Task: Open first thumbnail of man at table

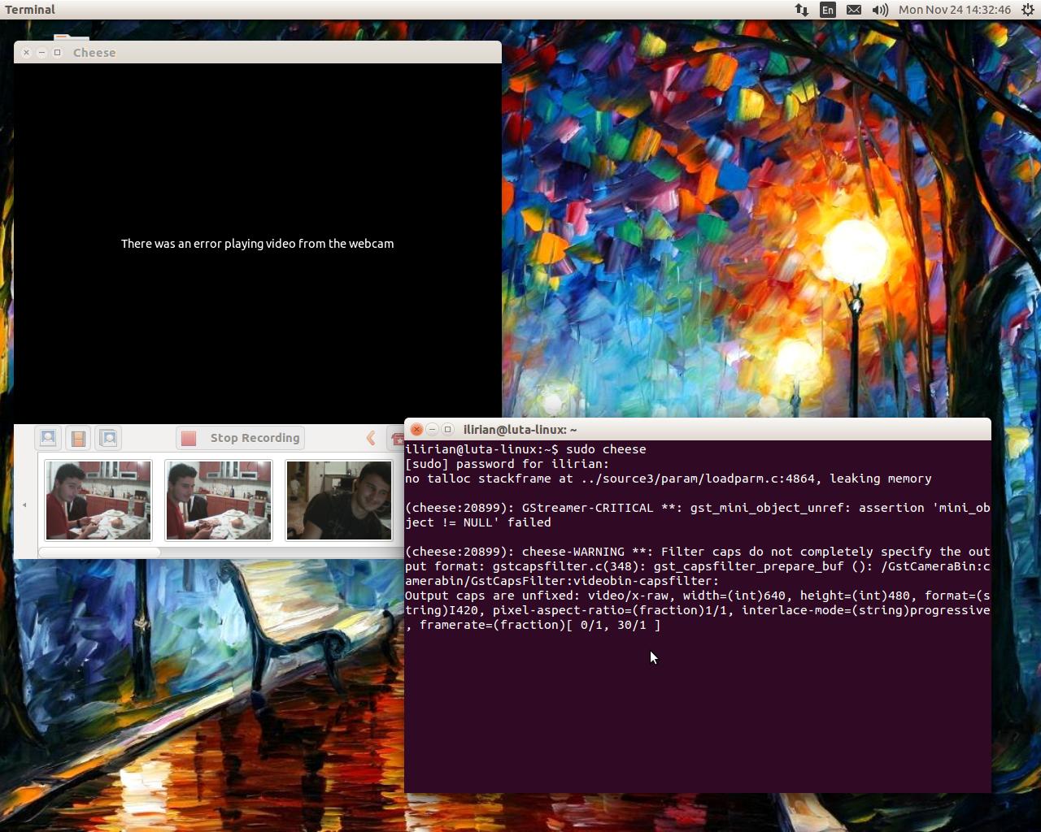Action: point(98,500)
